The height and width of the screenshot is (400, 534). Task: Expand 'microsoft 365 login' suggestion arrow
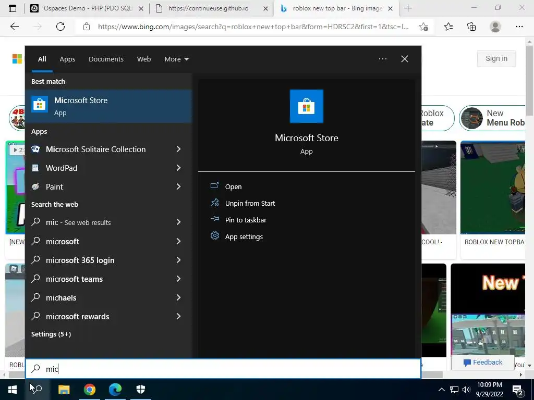[x=178, y=260]
